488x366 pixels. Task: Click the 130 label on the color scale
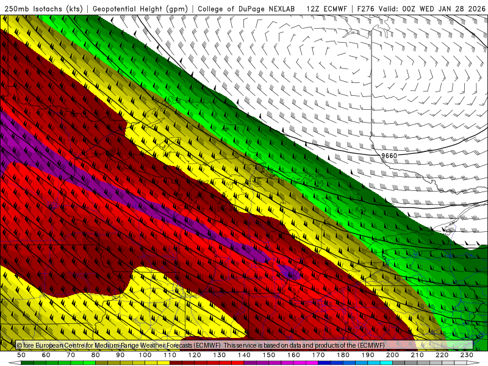tap(219, 355)
